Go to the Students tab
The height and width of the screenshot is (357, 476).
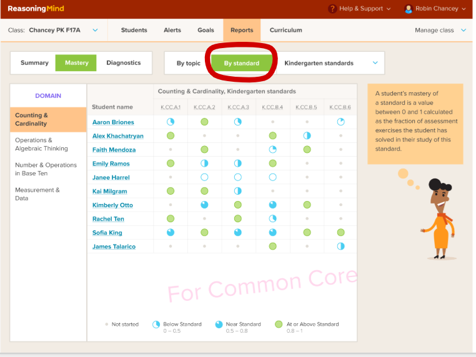pyautogui.click(x=134, y=30)
